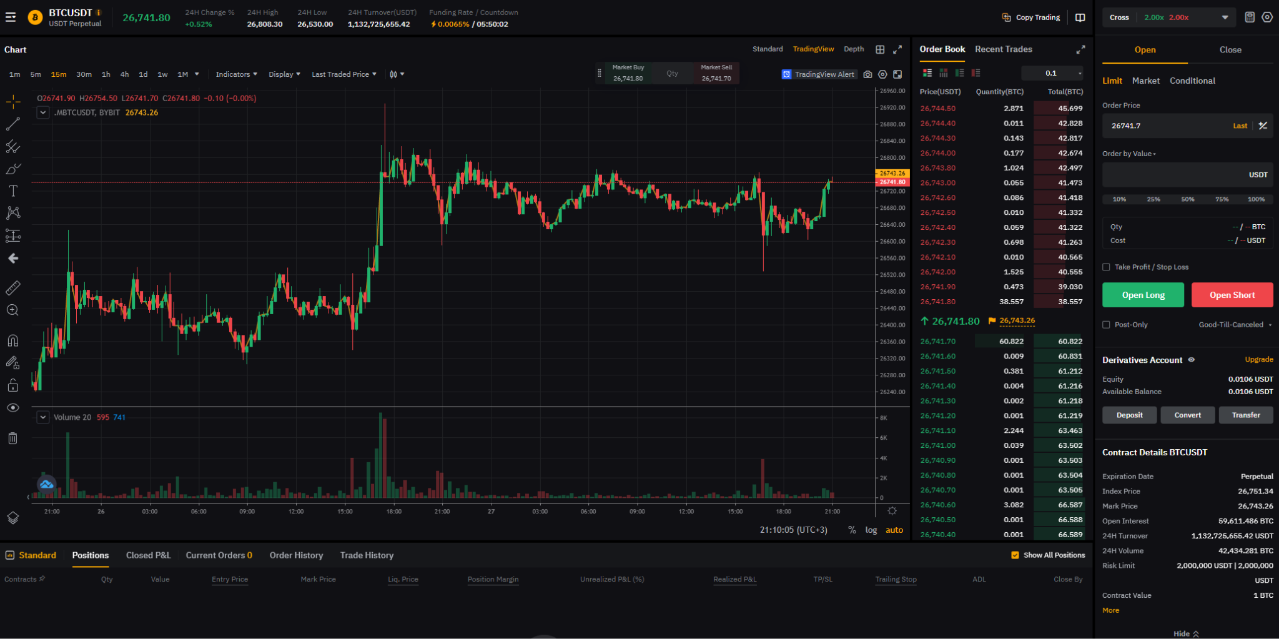Select the text annotation tool
The image size is (1279, 639).
[x=13, y=191]
